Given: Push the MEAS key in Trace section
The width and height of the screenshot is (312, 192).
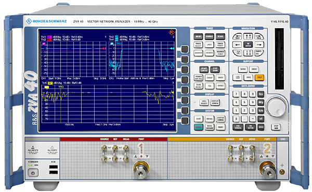Looking at the screenshot, I should 199,36.
